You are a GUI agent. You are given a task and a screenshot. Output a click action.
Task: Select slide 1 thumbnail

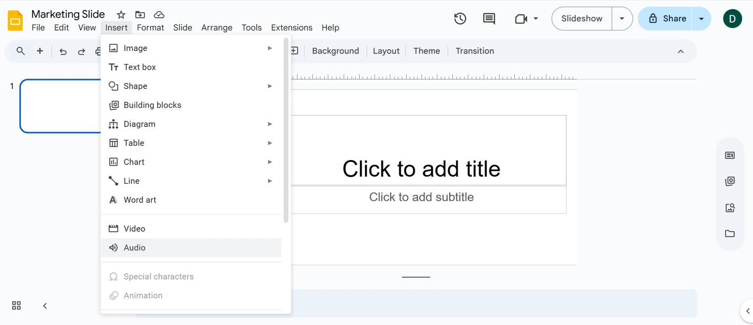tap(60, 106)
